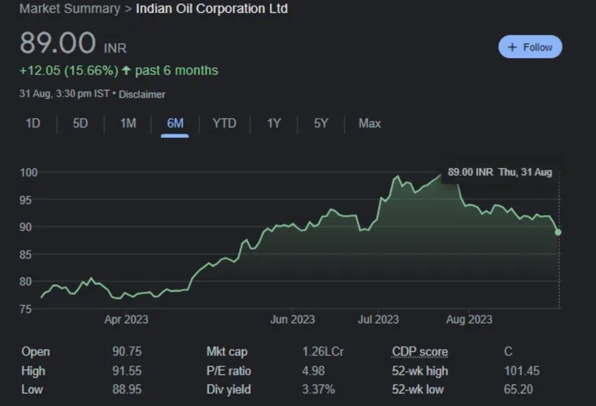Viewport: 596px width, 406px height.
Task: Click the large 89.00 price value
Action: (x=57, y=43)
